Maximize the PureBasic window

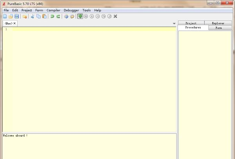tap(217, 3)
